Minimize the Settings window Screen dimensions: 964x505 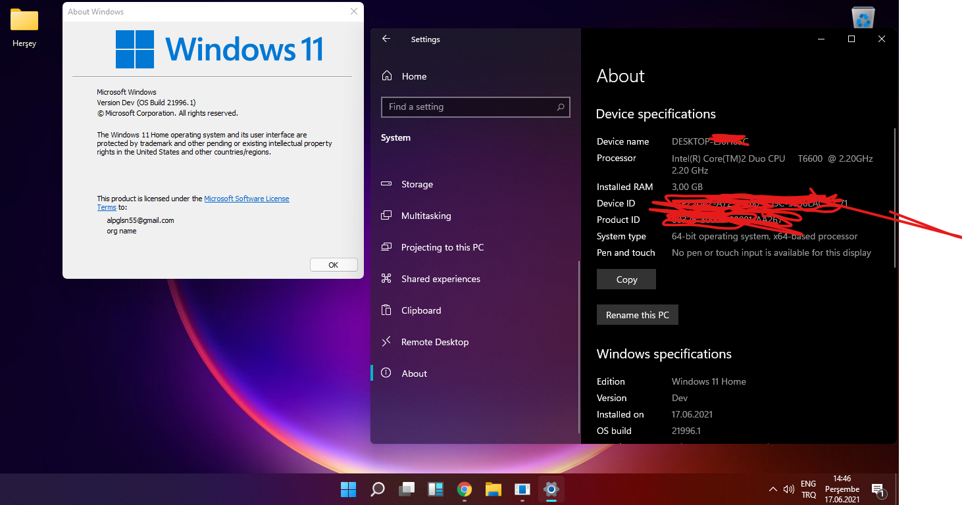pyautogui.click(x=821, y=39)
